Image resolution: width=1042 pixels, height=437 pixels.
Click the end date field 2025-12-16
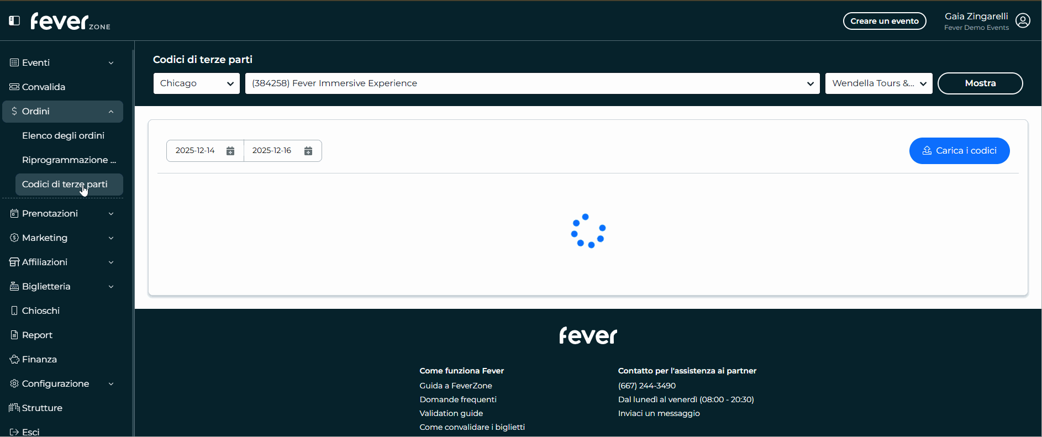(x=283, y=151)
